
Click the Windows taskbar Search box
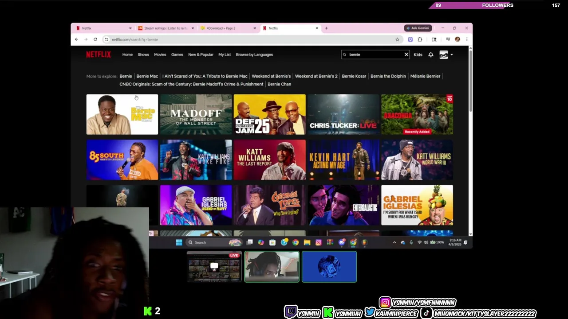[x=214, y=242]
